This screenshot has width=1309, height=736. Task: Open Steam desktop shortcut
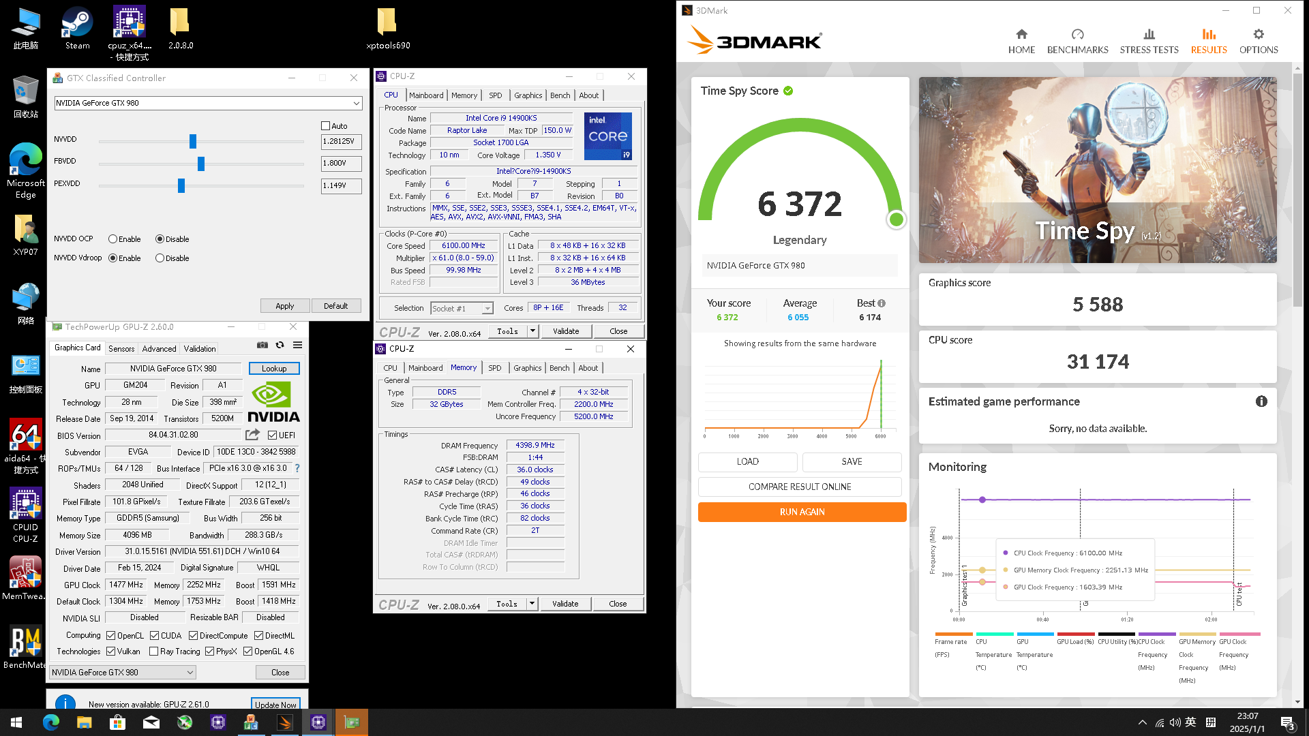pos(77,29)
